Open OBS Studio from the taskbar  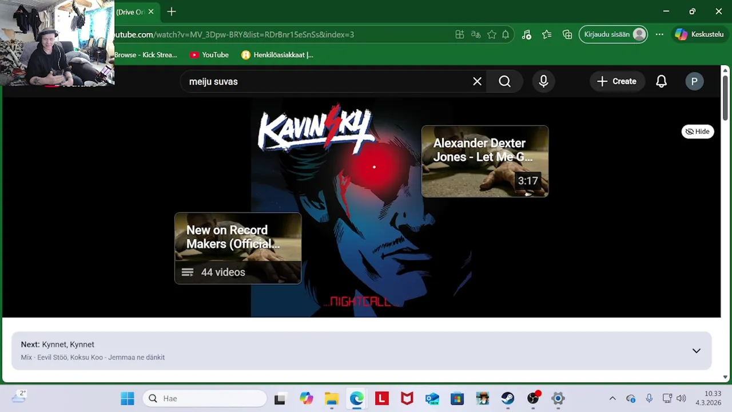point(533,398)
